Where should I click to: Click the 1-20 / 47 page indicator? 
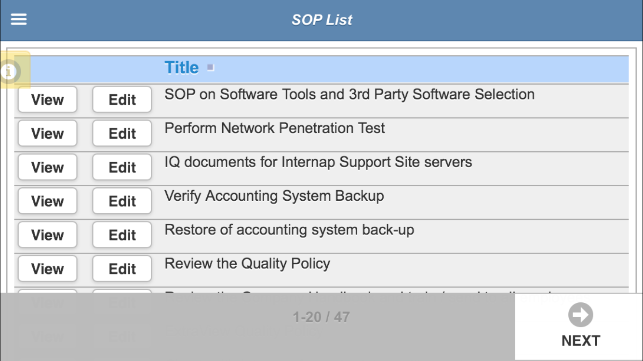pos(321,317)
